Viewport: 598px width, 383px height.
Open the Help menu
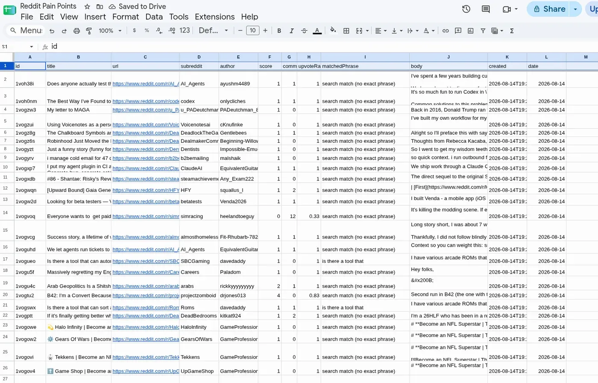(249, 17)
